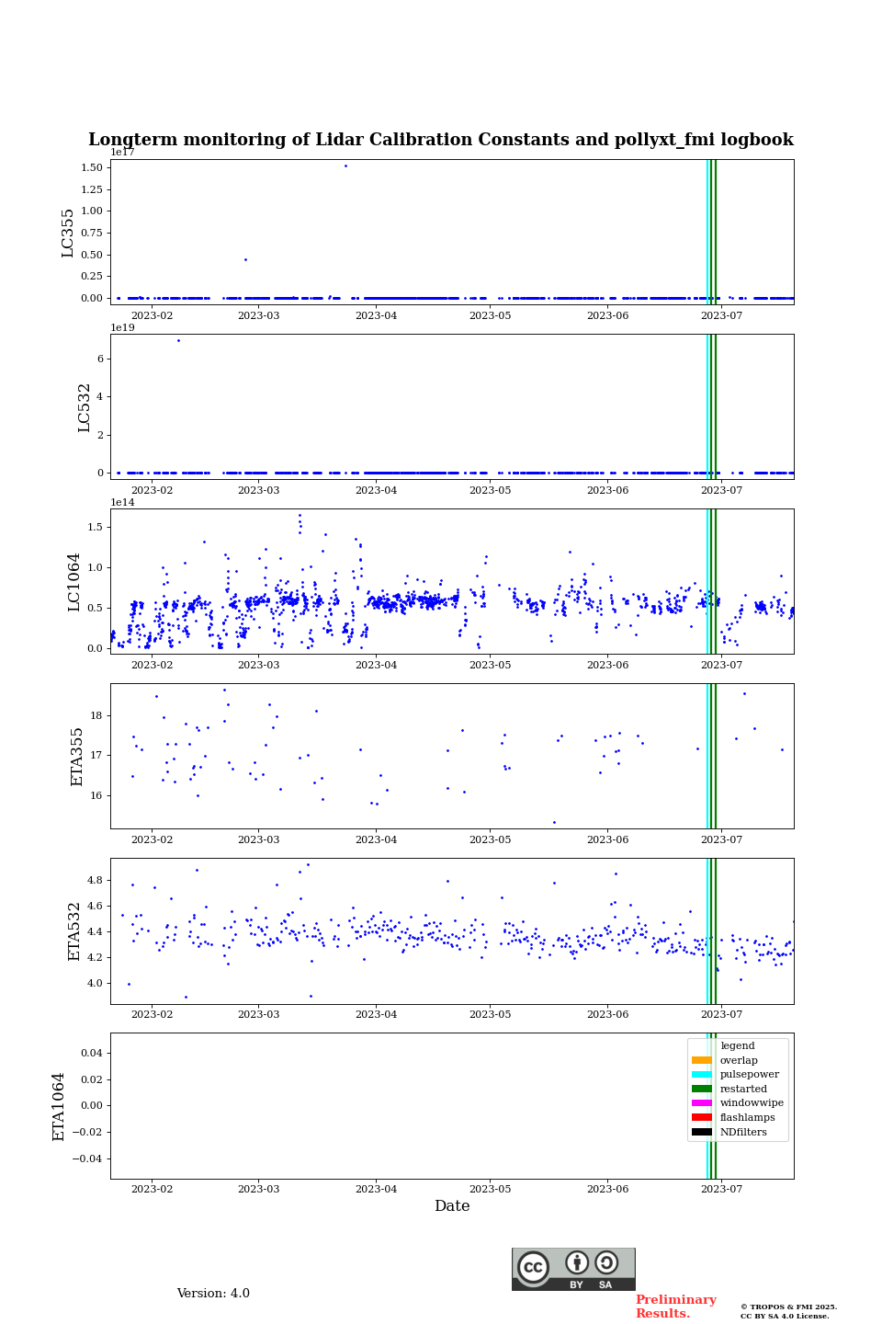
Task: Select the red flashlamps legend swatch
Action: (x=702, y=1118)
